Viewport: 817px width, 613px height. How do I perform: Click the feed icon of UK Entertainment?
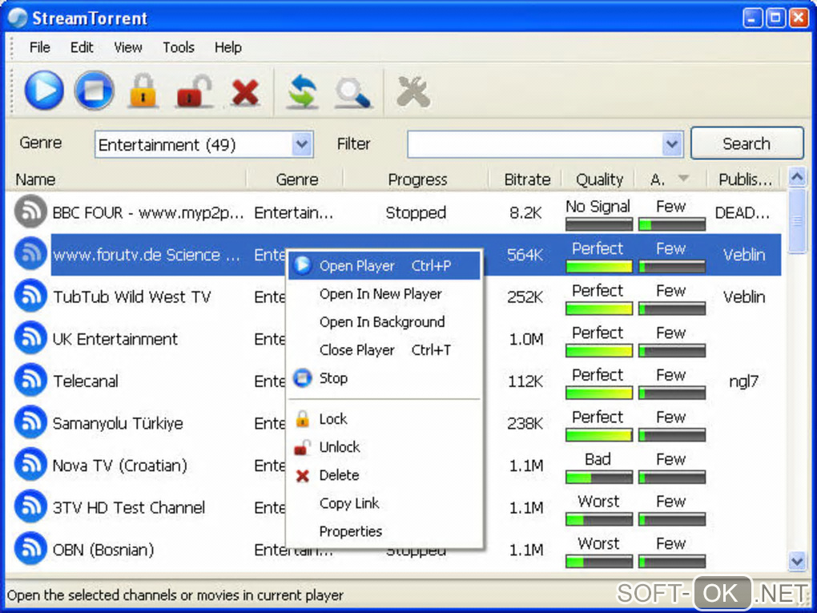pos(30,338)
